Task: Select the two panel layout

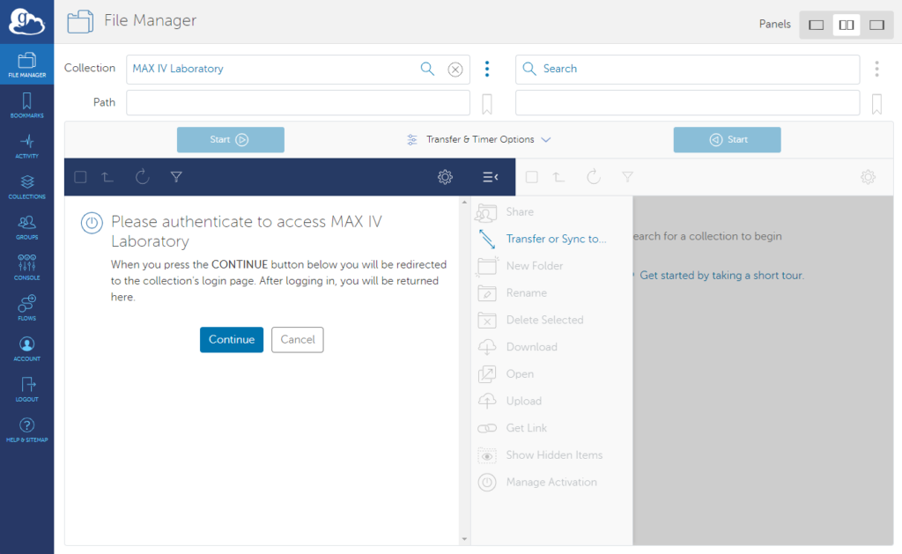Action: [847, 25]
